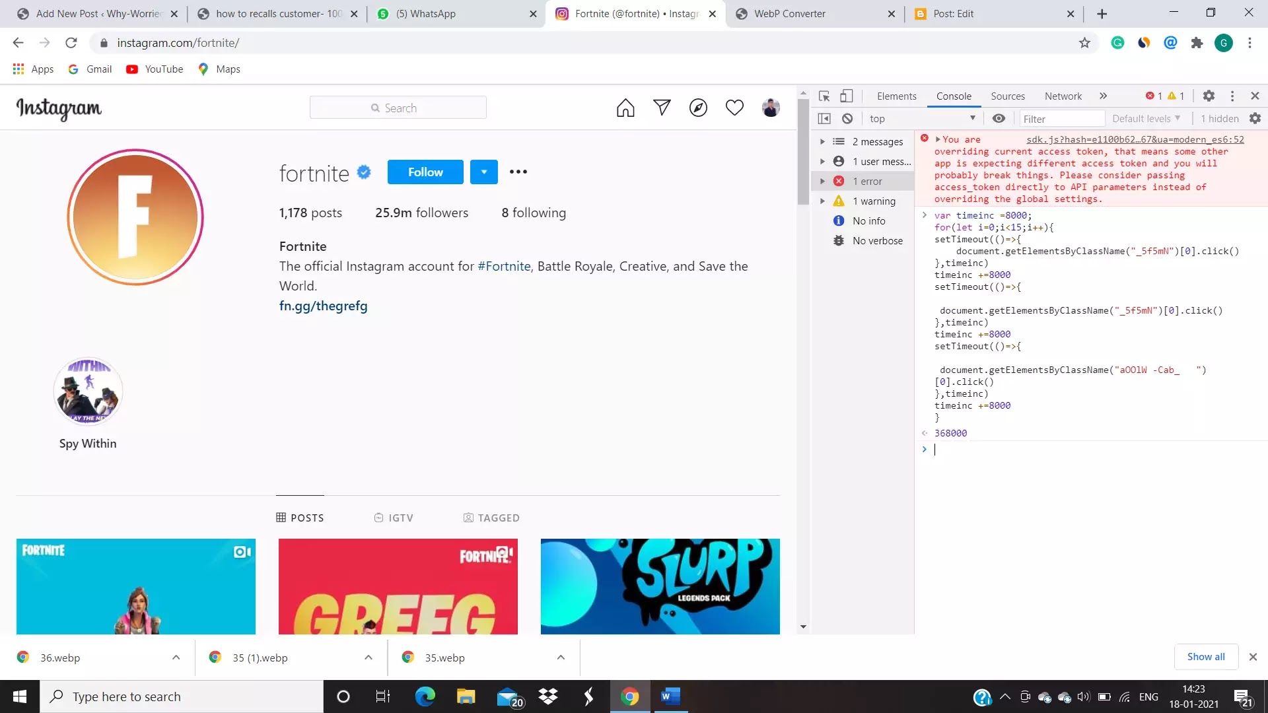Go back to previous page
This screenshot has width=1268, height=713.
tap(18, 43)
